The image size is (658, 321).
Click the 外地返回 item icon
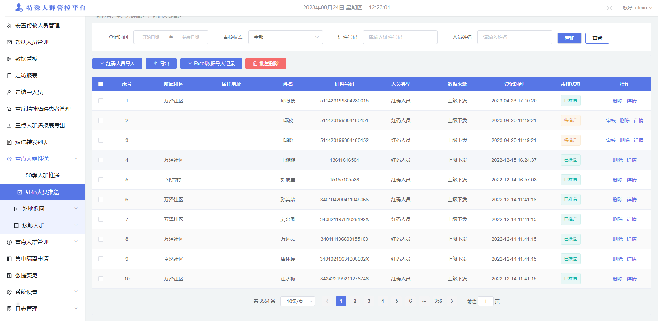pos(16,209)
